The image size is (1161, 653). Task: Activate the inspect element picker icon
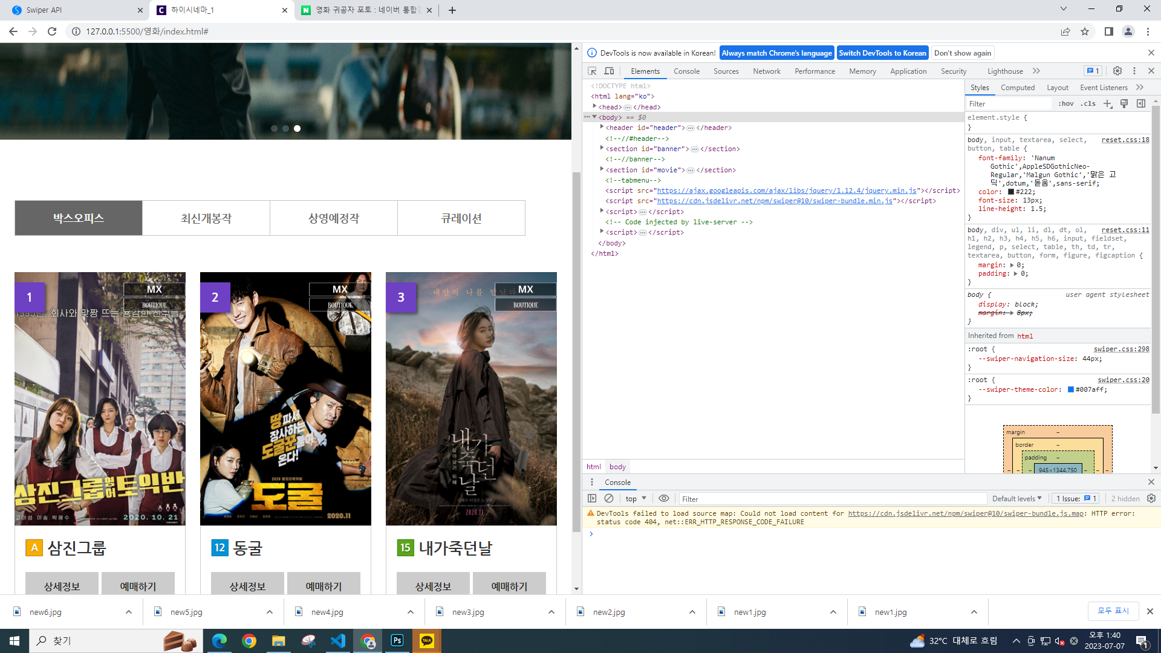click(592, 71)
